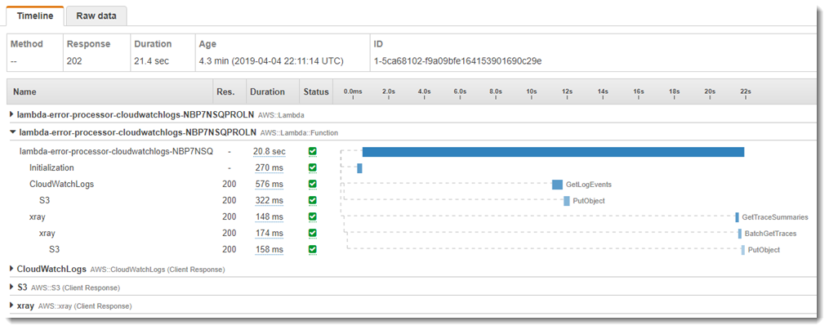
Task: Click the green status check for Initialization
Action: coord(313,167)
